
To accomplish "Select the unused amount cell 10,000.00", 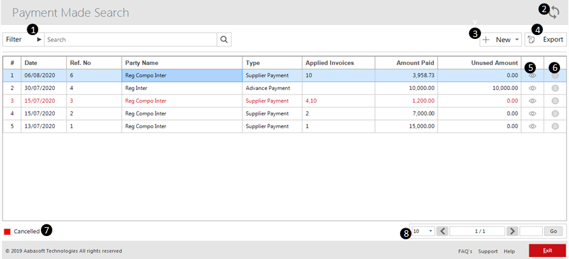I will click(x=479, y=88).
